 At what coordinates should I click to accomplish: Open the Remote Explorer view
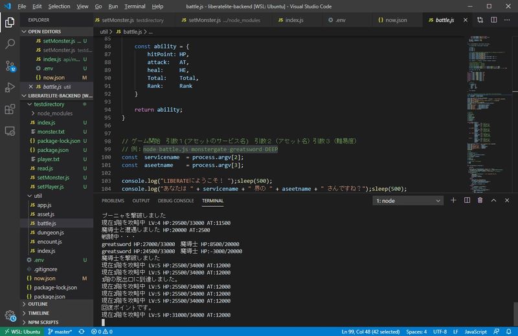tap(10, 131)
